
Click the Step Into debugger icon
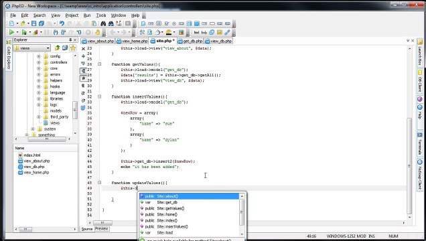56,32
